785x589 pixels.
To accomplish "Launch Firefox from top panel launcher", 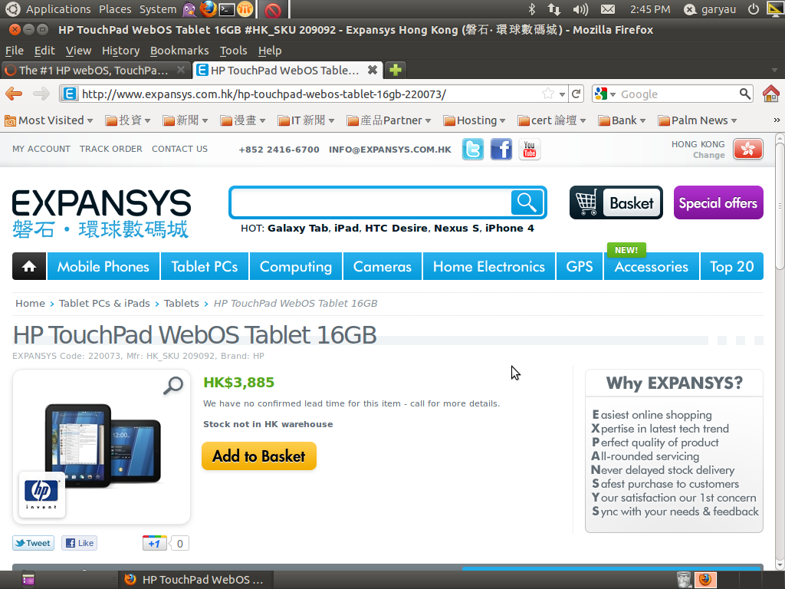I will (209, 9).
